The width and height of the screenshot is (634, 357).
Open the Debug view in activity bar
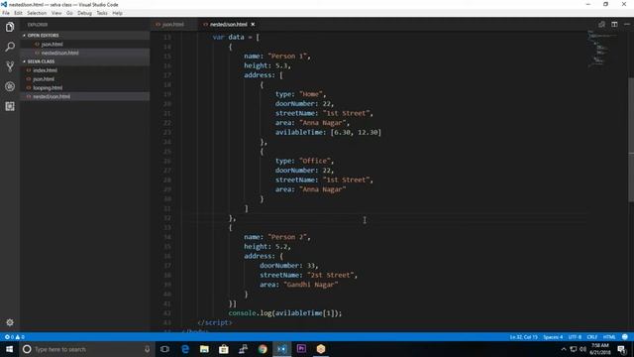tap(10, 86)
